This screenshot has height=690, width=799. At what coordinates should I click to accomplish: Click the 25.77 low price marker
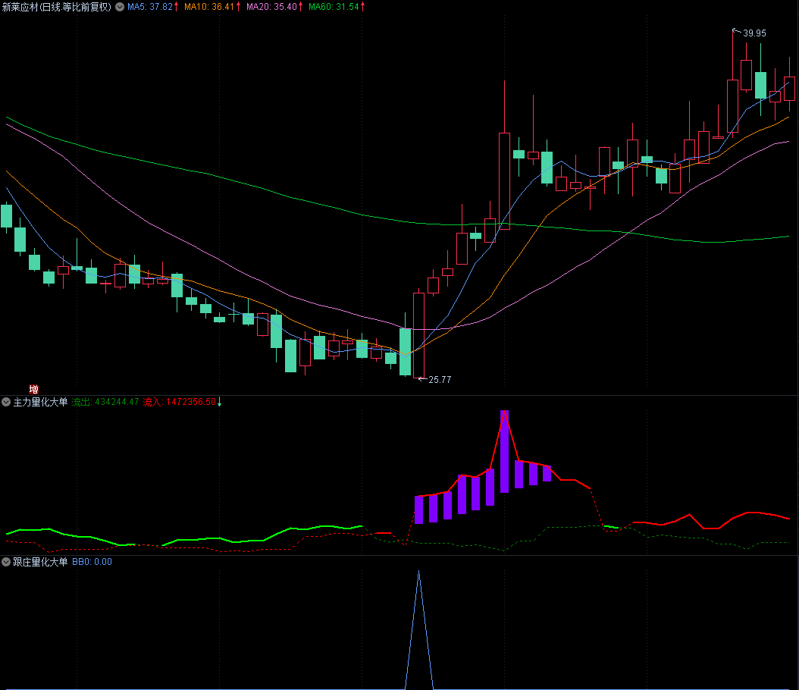(x=439, y=379)
